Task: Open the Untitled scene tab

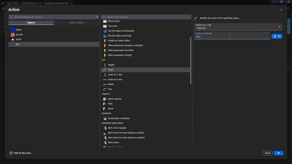Action: 29,3
